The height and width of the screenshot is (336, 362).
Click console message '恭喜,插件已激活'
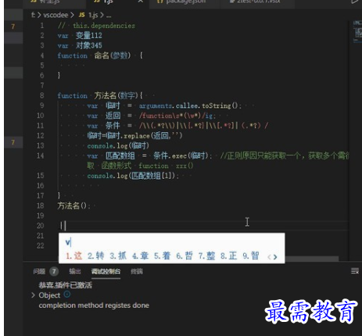point(65,285)
